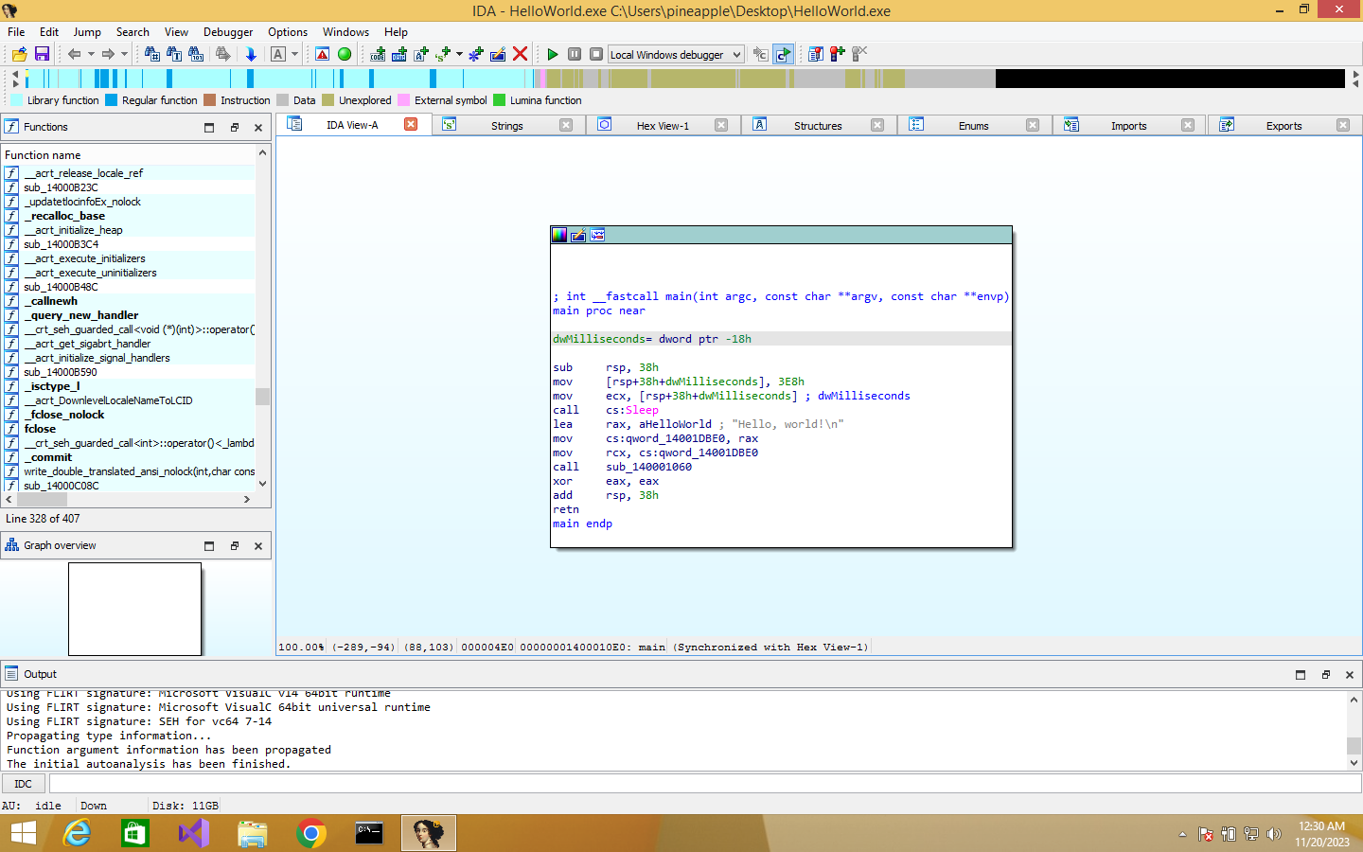Open dropdown next to the boxed A icon
The image size is (1363, 852).
(294, 54)
